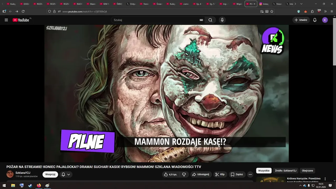This screenshot has height=189, width=336.
Task: Open the YouTube guide hamburger menu
Action: coord(6,20)
